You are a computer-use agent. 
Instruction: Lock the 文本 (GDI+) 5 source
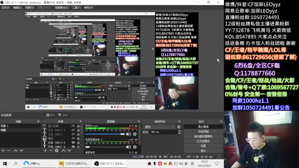click(x=78, y=143)
